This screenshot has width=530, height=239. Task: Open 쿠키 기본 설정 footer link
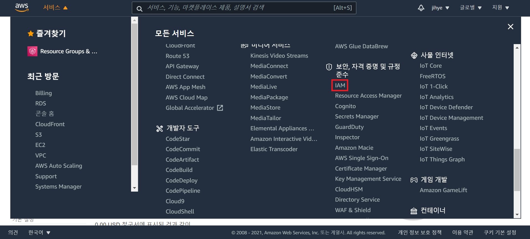pyautogui.click(x=500, y=232)
